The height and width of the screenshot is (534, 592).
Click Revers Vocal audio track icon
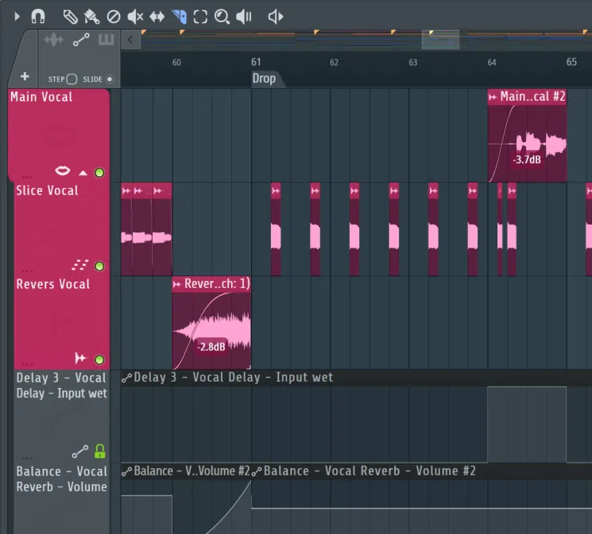[80, 358]
